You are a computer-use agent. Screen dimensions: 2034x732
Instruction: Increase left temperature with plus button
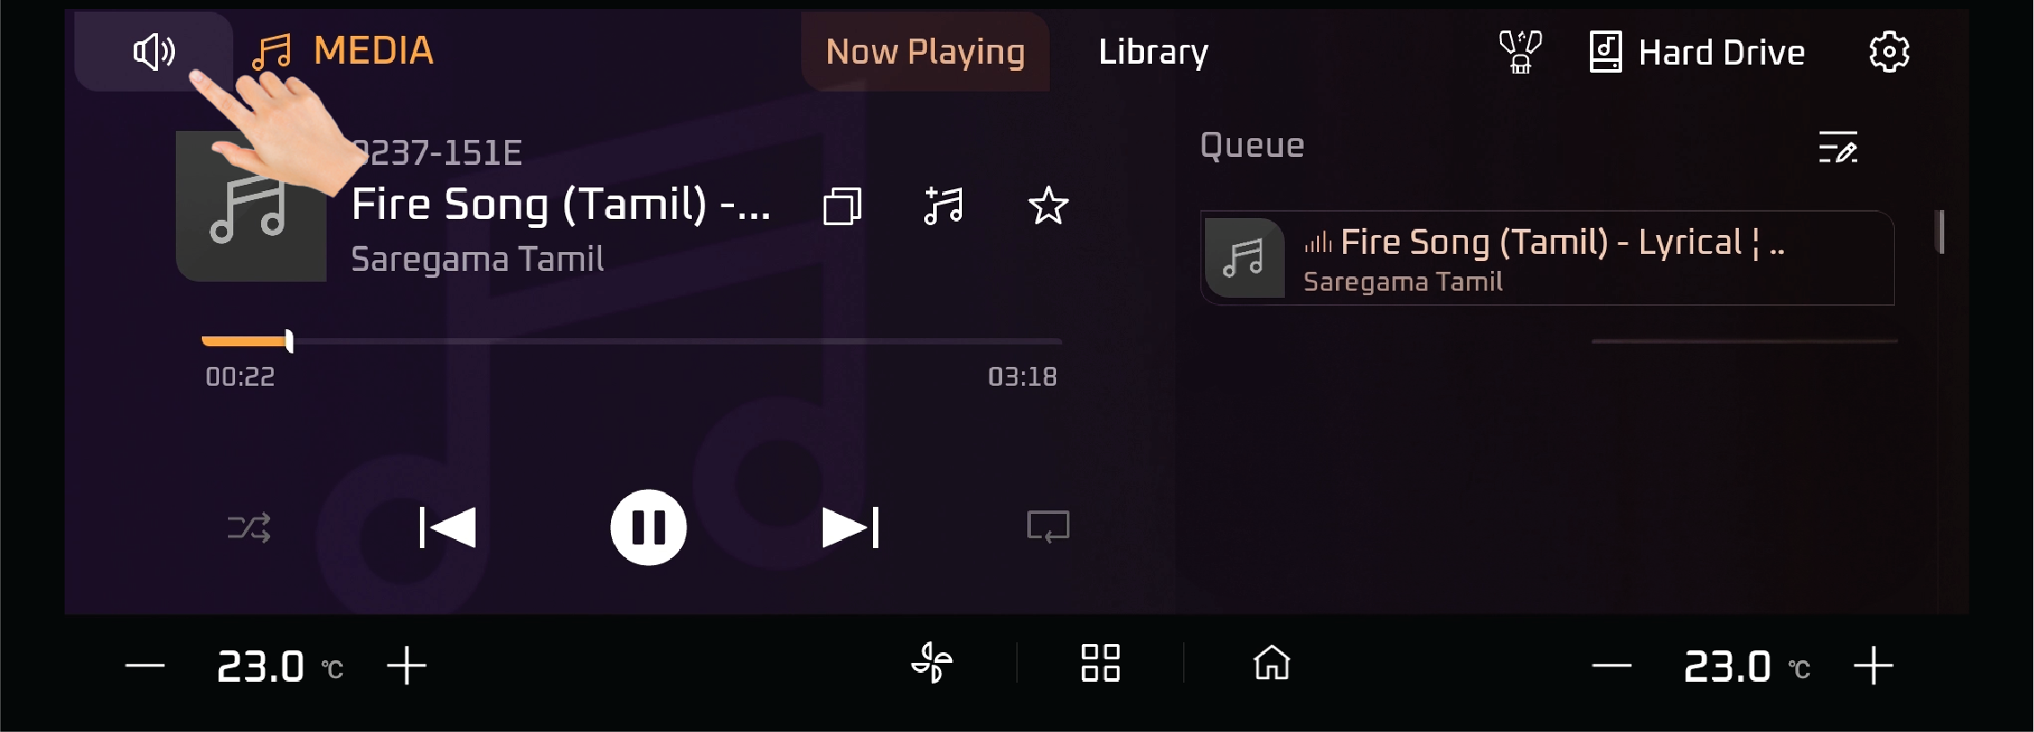pos(406,666)
